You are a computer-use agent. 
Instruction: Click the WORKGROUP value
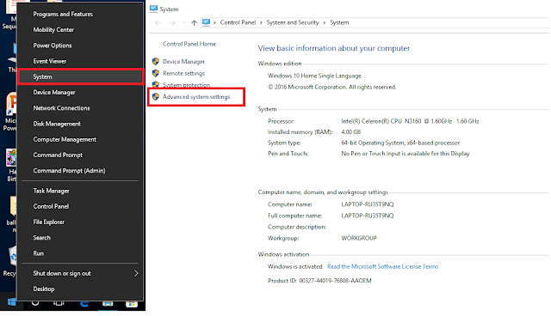pos(359,238)
